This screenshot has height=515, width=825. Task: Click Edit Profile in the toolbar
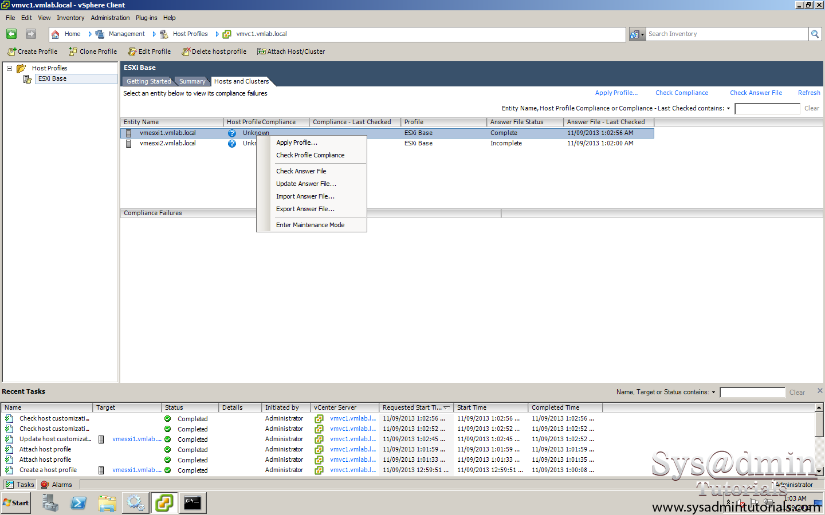click(149, 51)
